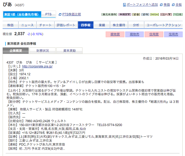Click the [貸借] label
This screenshot has width=185, height=156.
point(136,15)
